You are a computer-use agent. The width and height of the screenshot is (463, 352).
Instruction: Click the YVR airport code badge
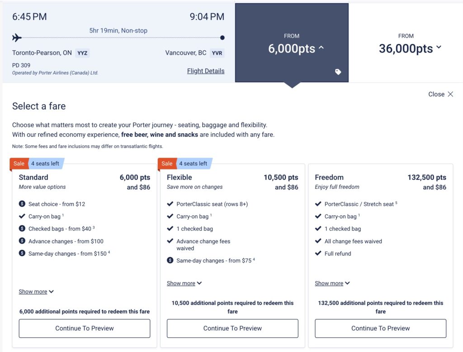click(217, 53)
